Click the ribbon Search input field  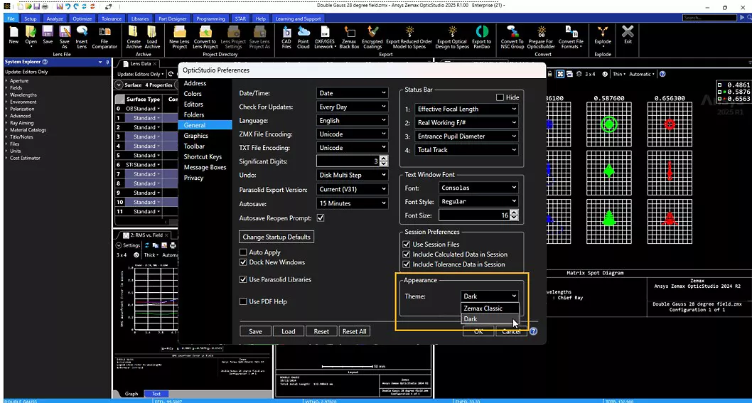pos(708,18)
